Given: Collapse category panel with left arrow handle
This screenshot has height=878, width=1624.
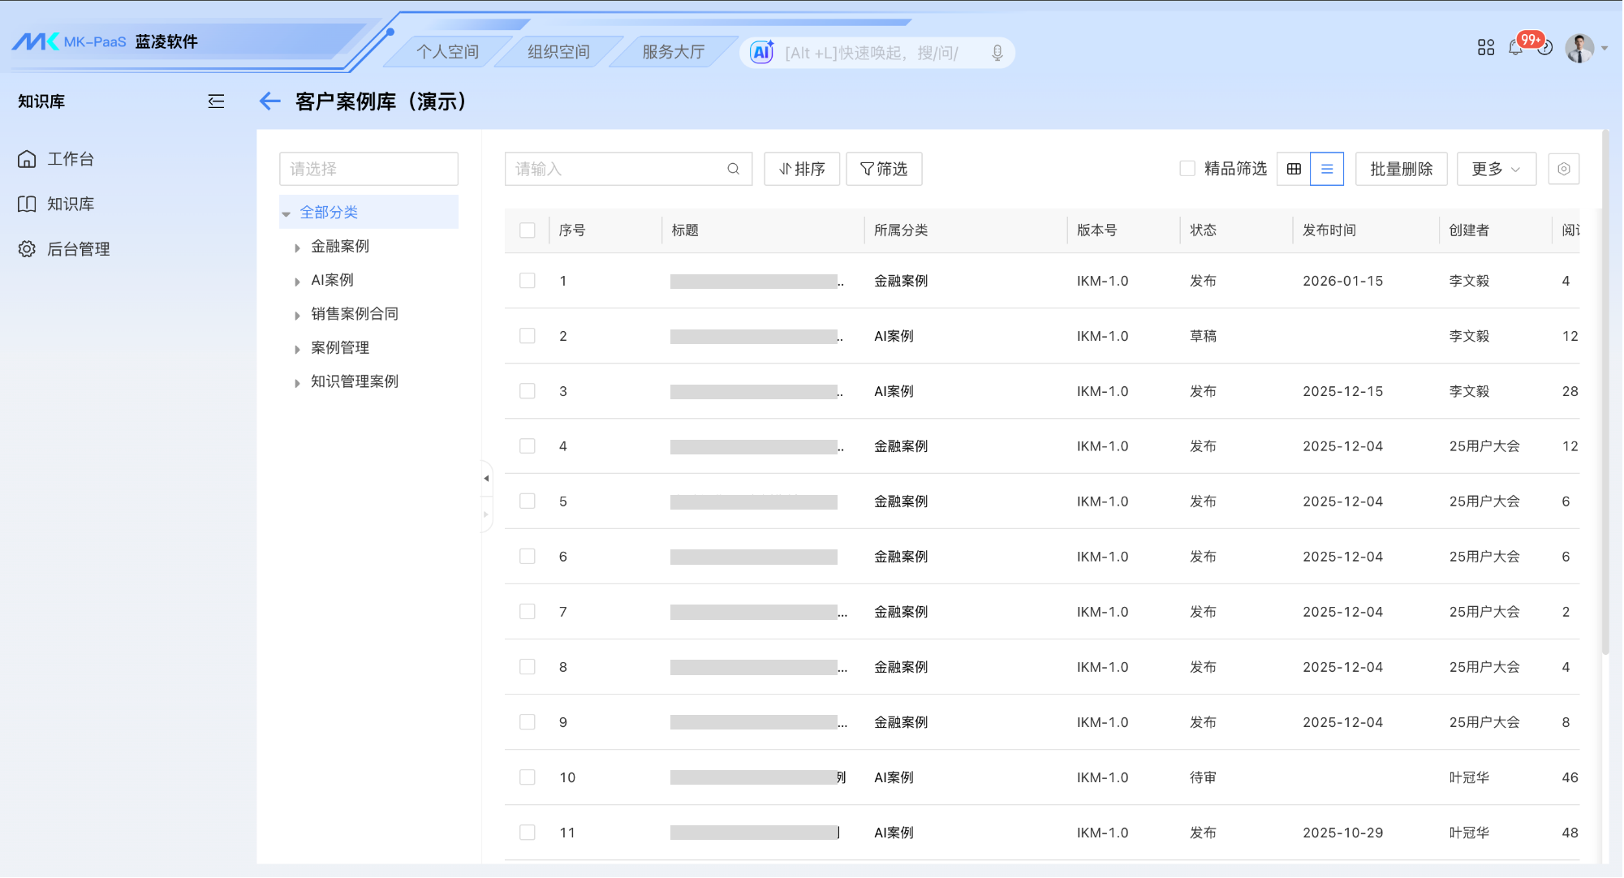Looking at the screenshot, I should pyautogui.click(x=486, y=479).
